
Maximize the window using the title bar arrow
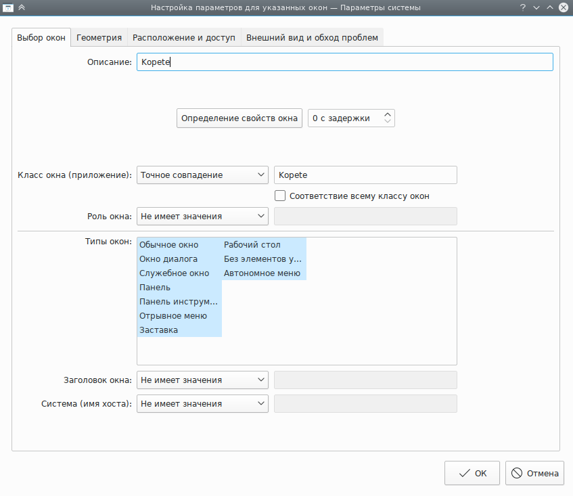(x=550, y=7)
